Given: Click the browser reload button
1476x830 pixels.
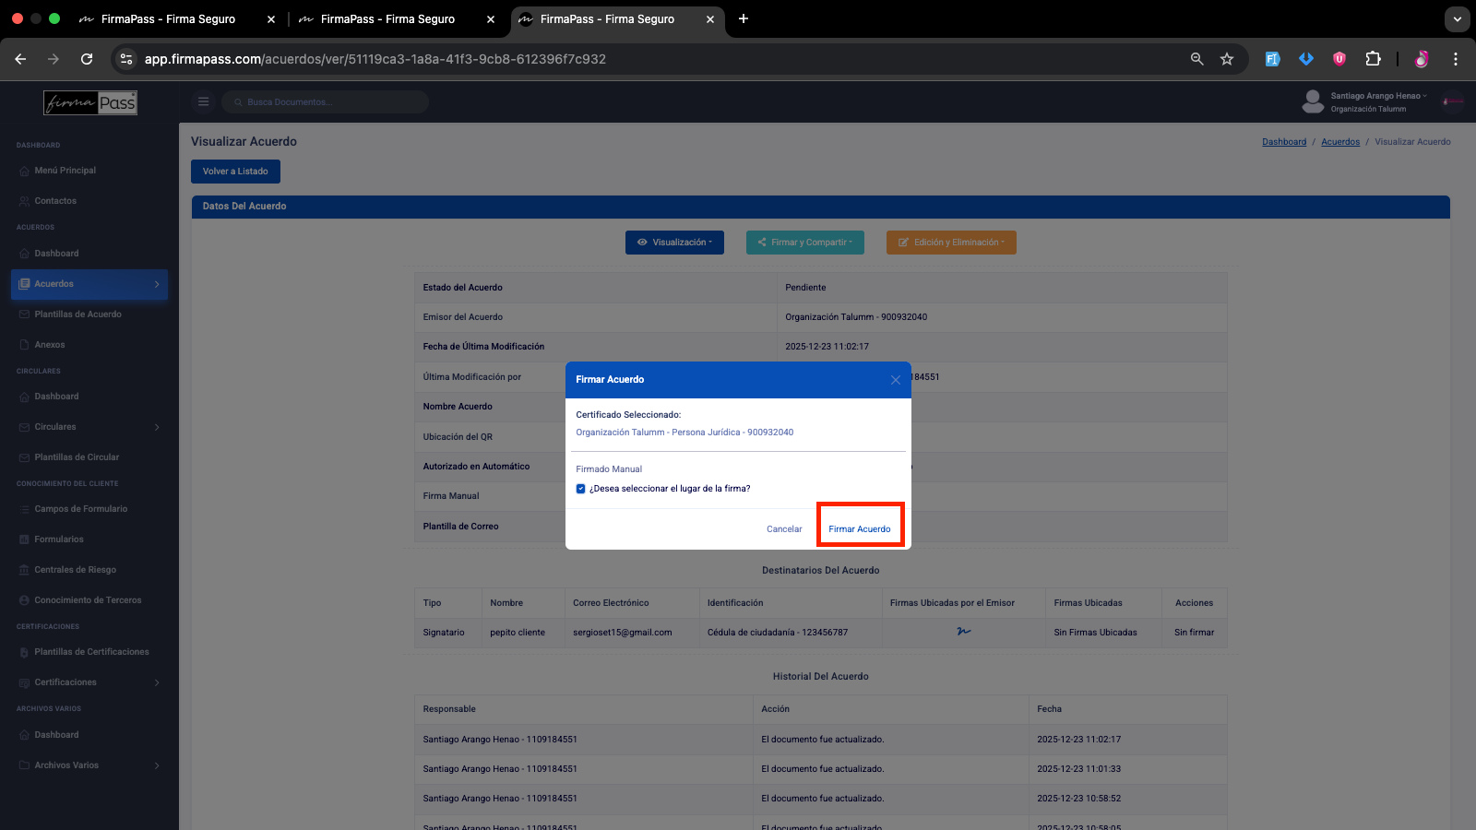Looking at the screenshot, I should tap(87, 59).
